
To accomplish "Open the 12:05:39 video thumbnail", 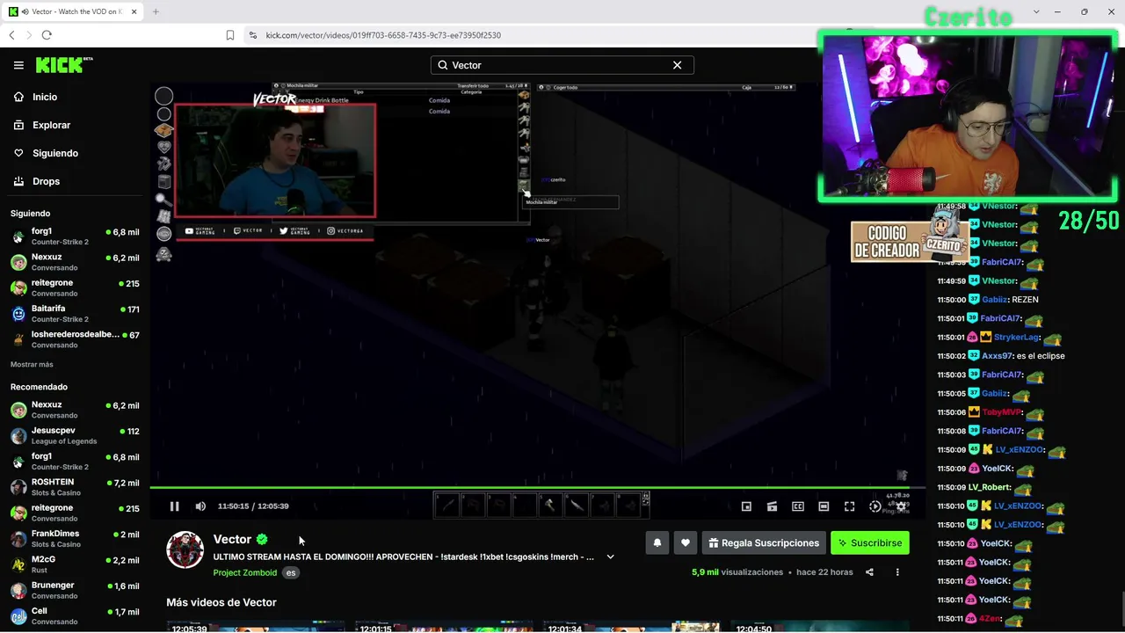I will coord(255,627).
